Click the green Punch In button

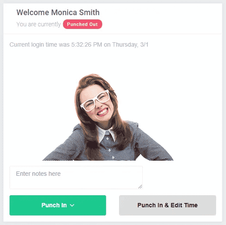click(58, 205)
